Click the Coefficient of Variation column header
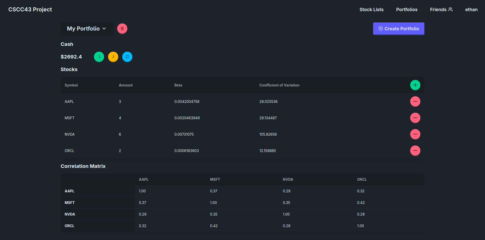485x240 pixels. click(279, 85)
